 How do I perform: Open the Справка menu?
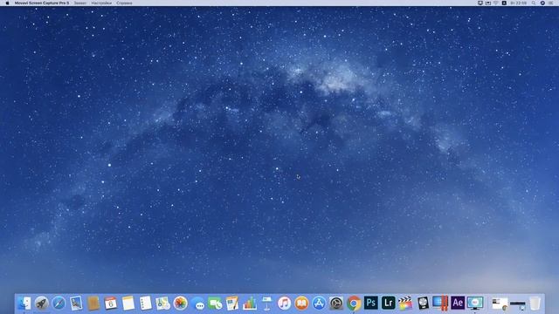click(124, 3)
